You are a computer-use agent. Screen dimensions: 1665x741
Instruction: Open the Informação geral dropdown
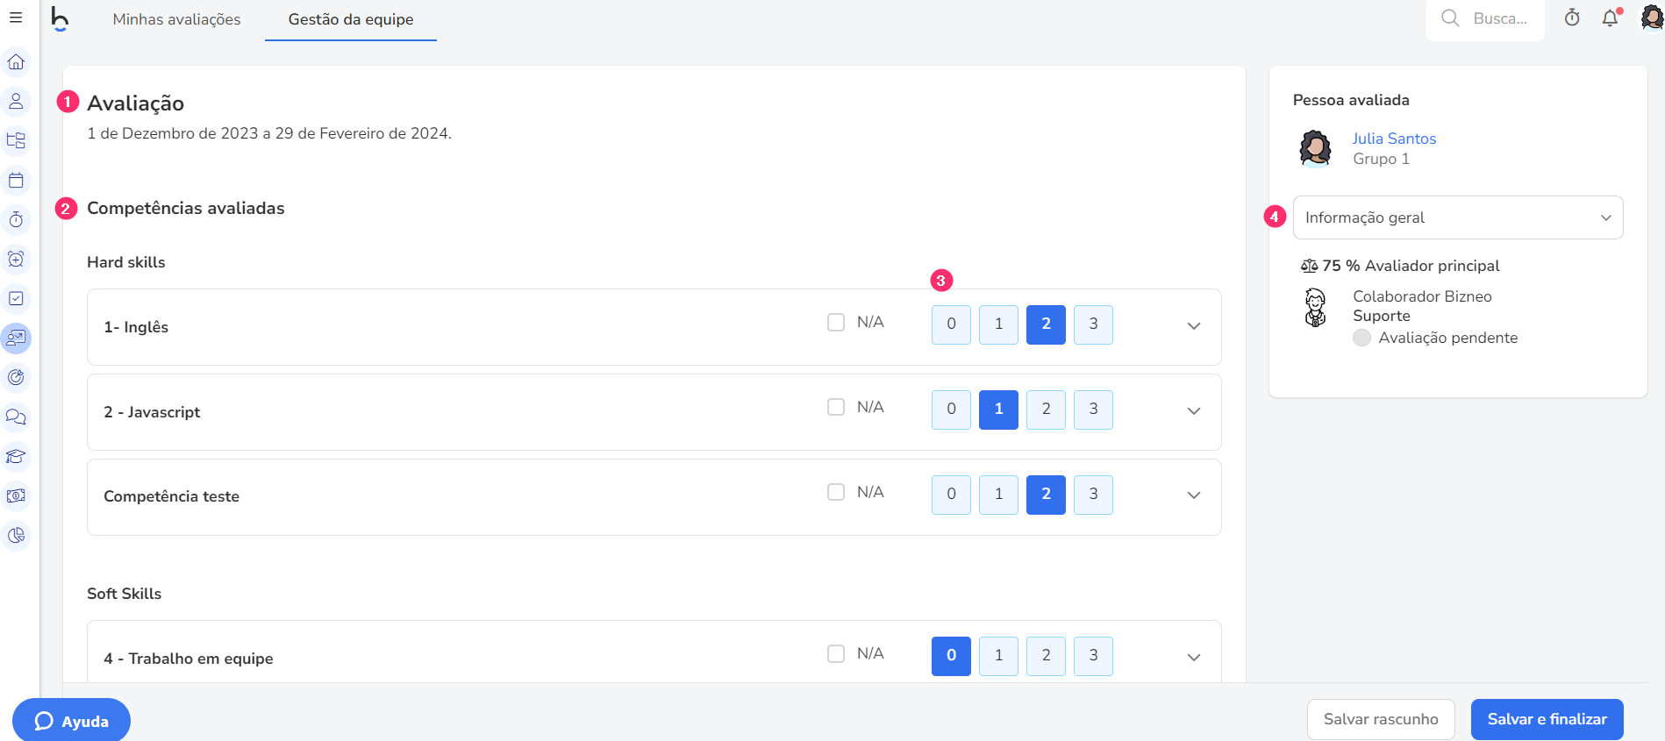(x=1458, y=217)
